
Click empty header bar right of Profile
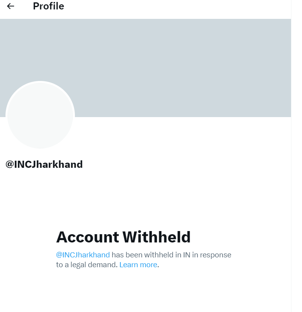pos(176,8)
